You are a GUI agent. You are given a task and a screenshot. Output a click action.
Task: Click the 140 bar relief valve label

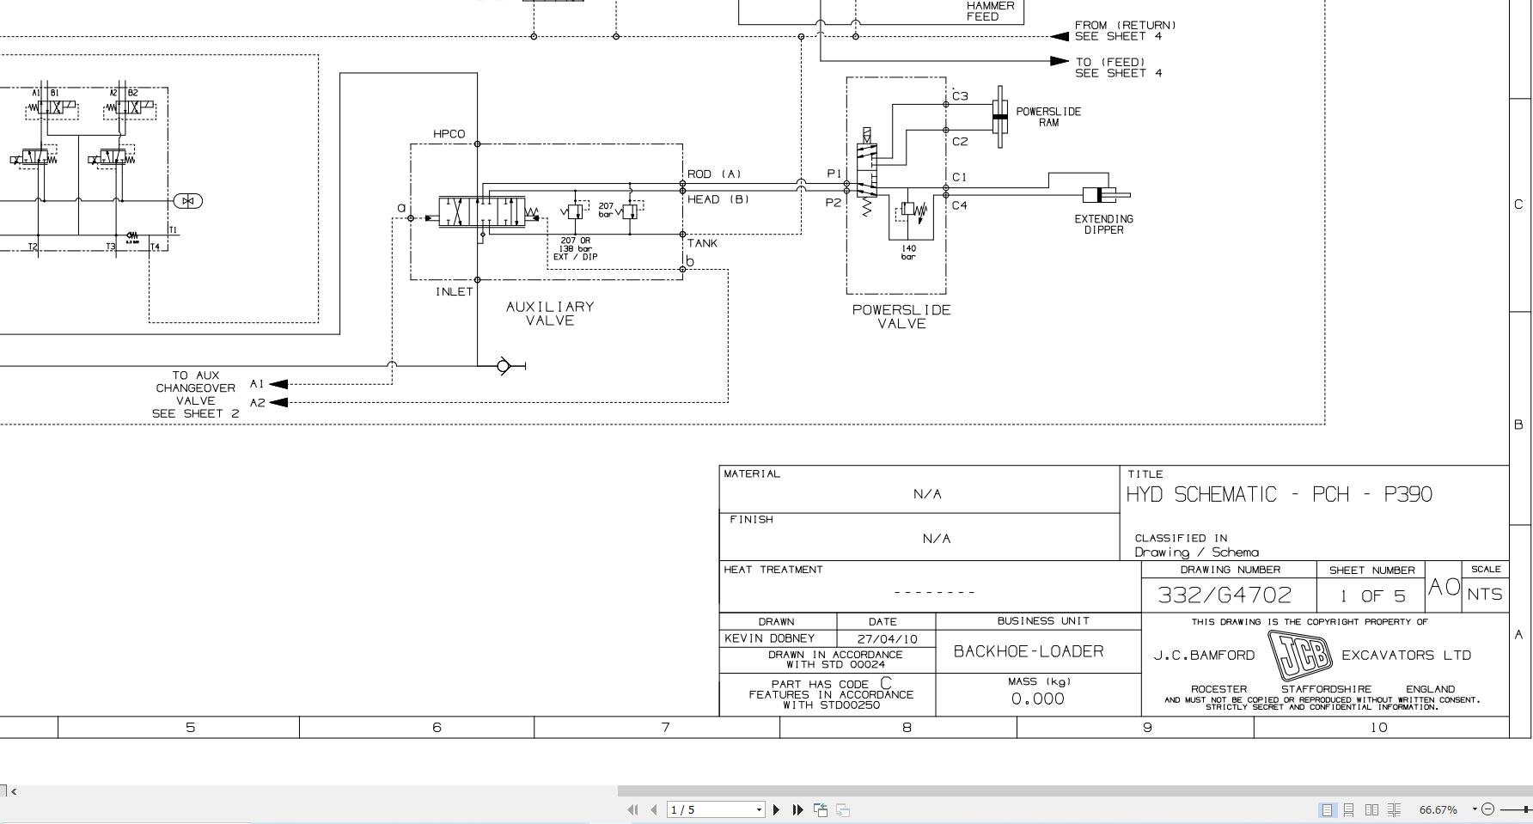point(908,253)
